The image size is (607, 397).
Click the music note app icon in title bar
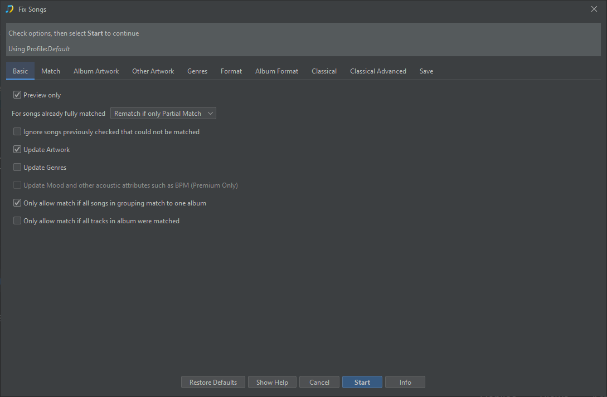(9, 9)
